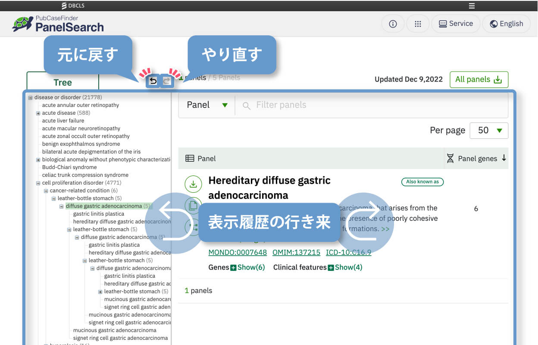This screenshot has width=538, height=345.
Task: Expand the acute disease (588) node
Action: pyautogui.click(x=38, y=113)
